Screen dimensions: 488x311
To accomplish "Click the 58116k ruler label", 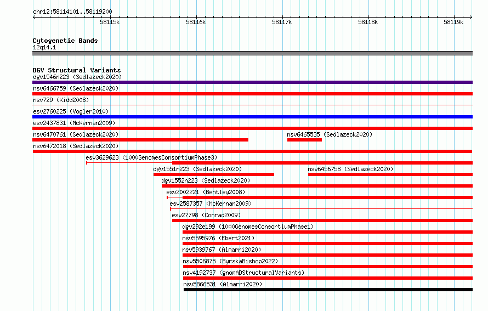I will click(196, 22).
